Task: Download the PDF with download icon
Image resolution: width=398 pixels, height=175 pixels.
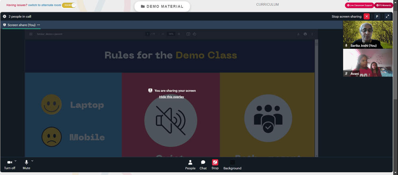Action: coord(298,34)
